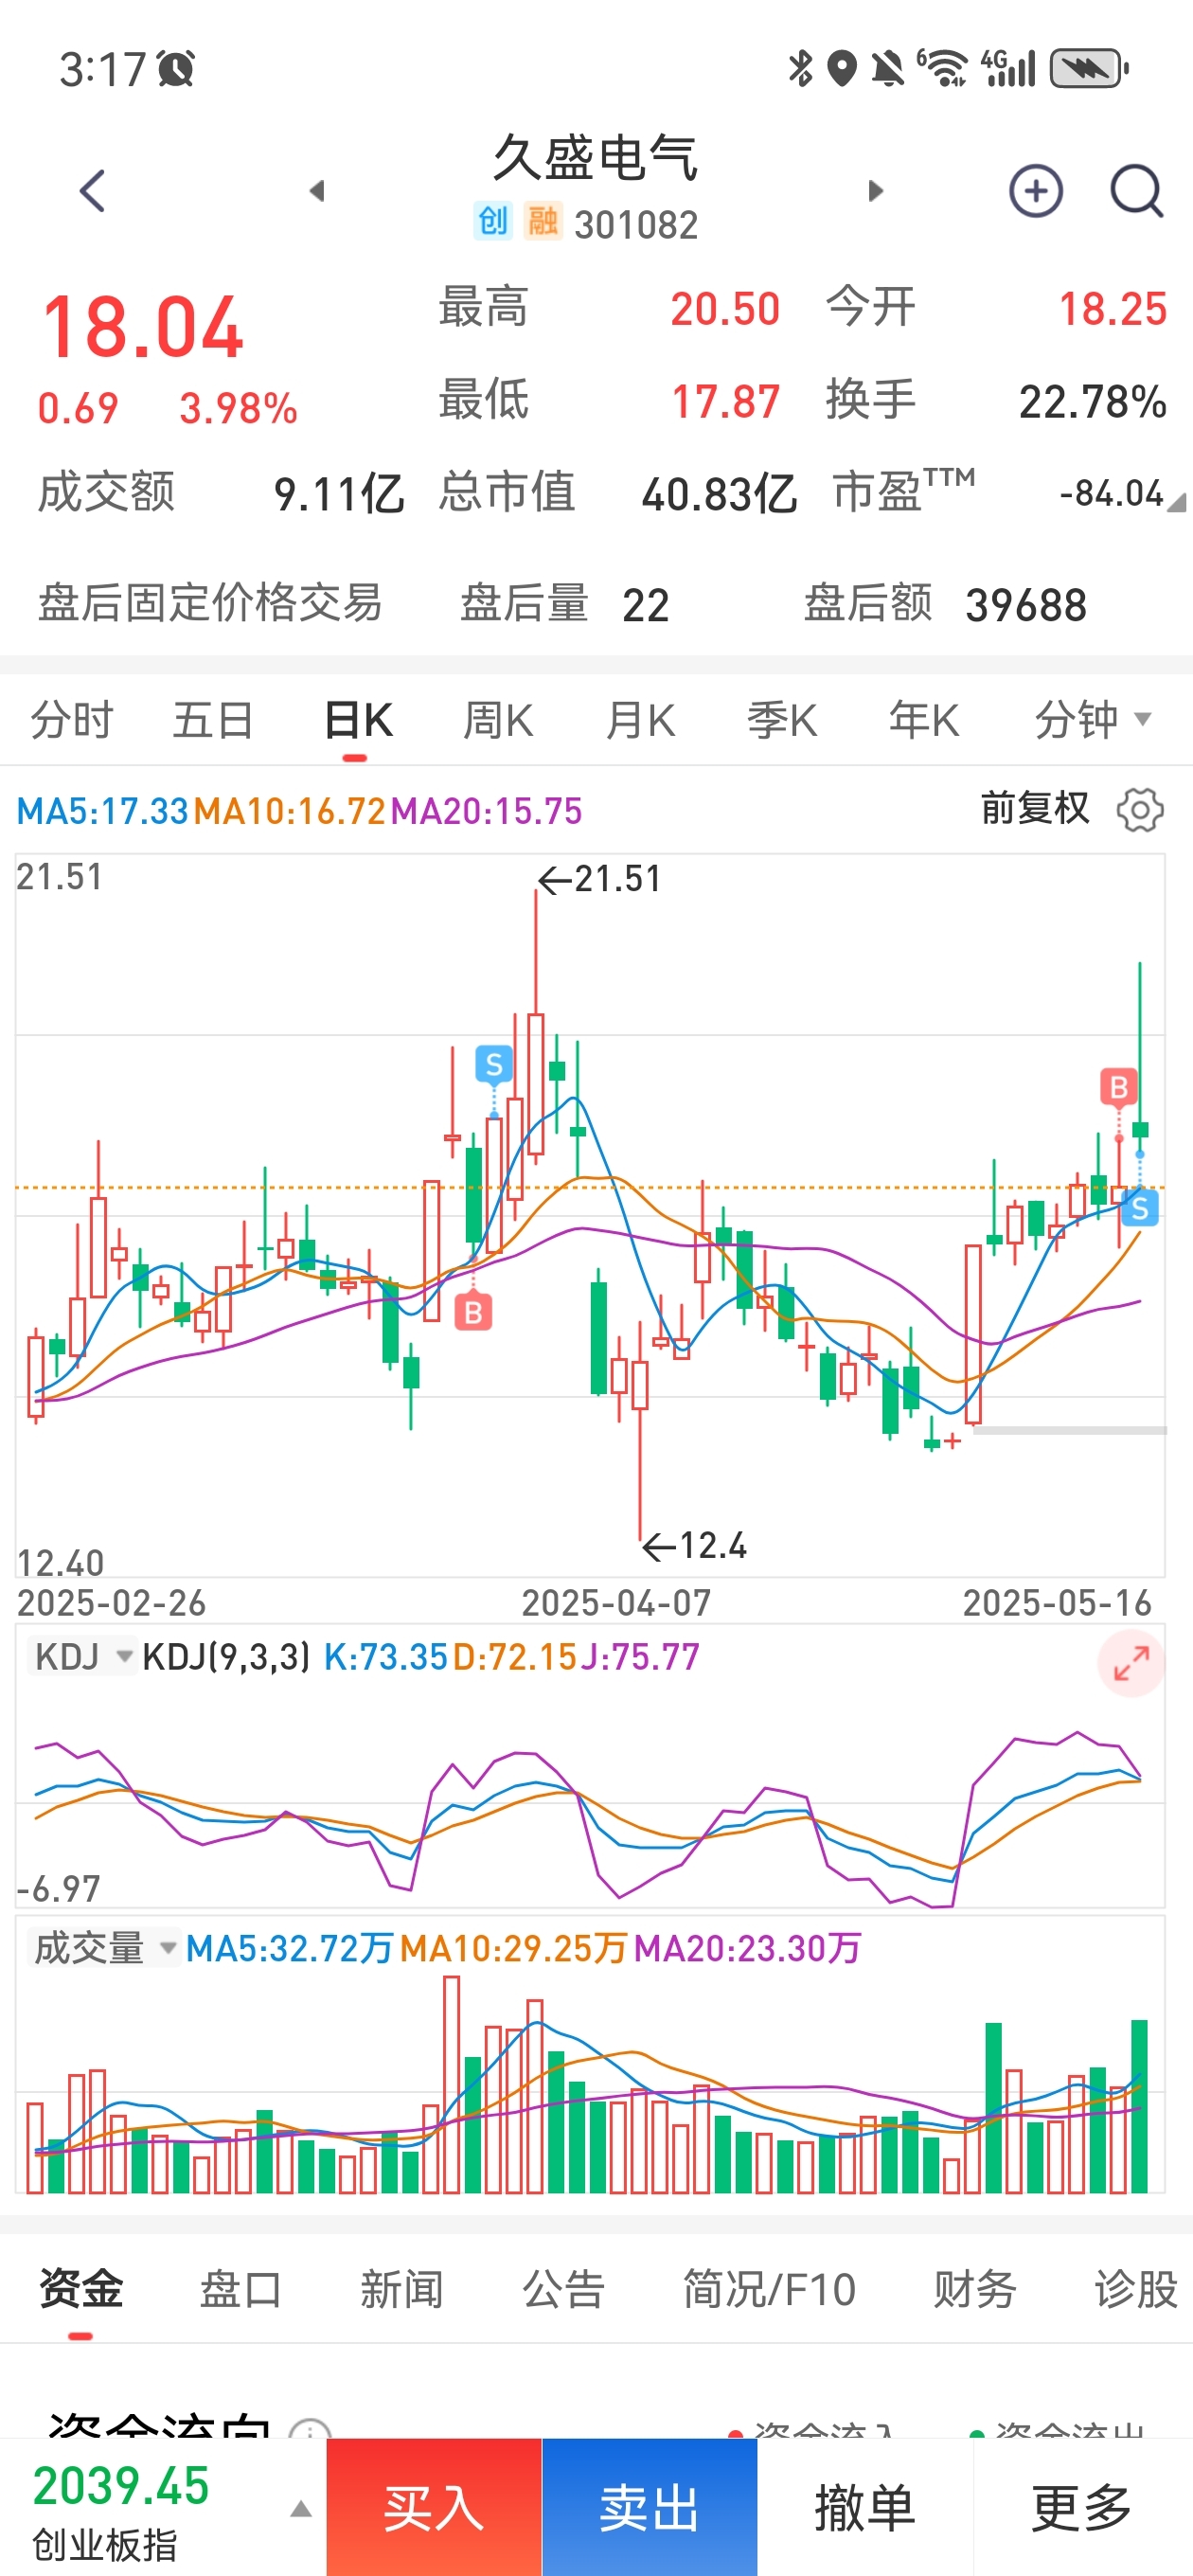
Task: Open the 资金 section tab
Action: pos(81,2288)
